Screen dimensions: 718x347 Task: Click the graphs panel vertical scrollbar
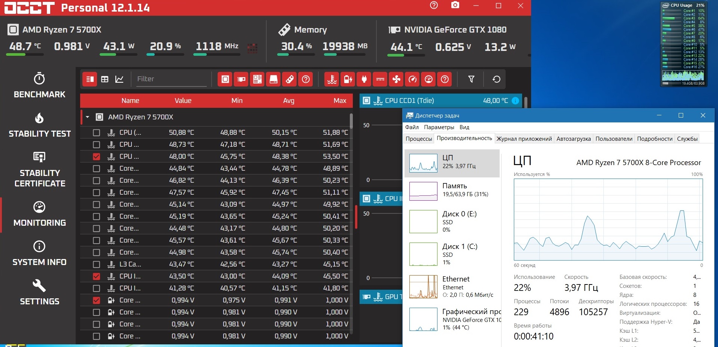click(526, 102)
